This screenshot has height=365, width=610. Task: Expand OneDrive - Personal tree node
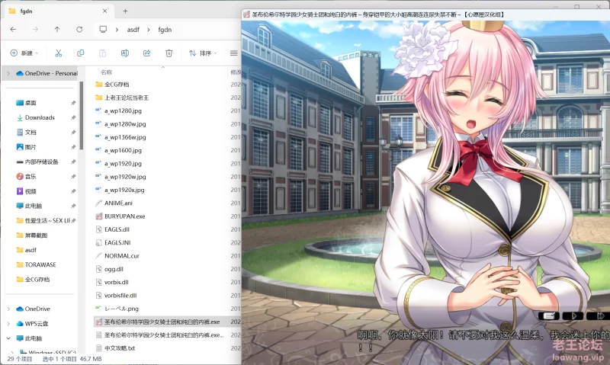8,73
